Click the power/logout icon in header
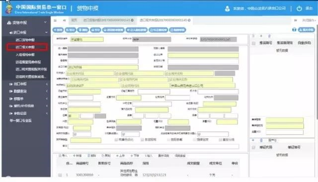Screen dimensions: 318x182 pyautogui.click(x=299, y=8)
